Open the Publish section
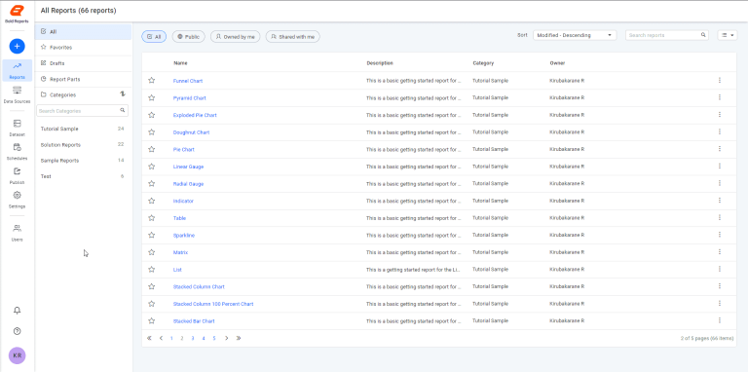Screen dimensions: 748x372 pyautogui.click(x=18, y=176)
